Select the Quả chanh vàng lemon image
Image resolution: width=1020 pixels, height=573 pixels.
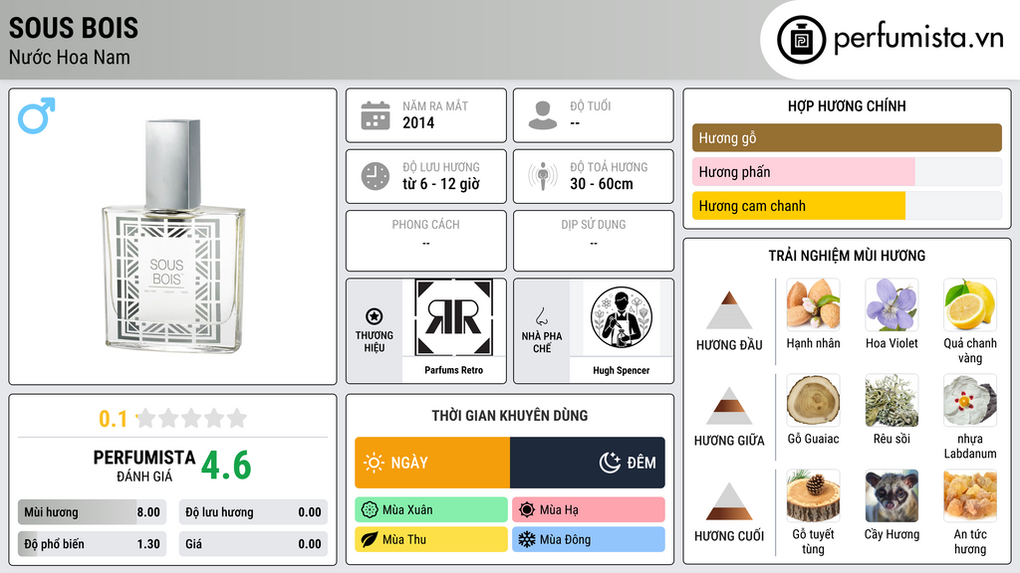click(x=970, y=304)
